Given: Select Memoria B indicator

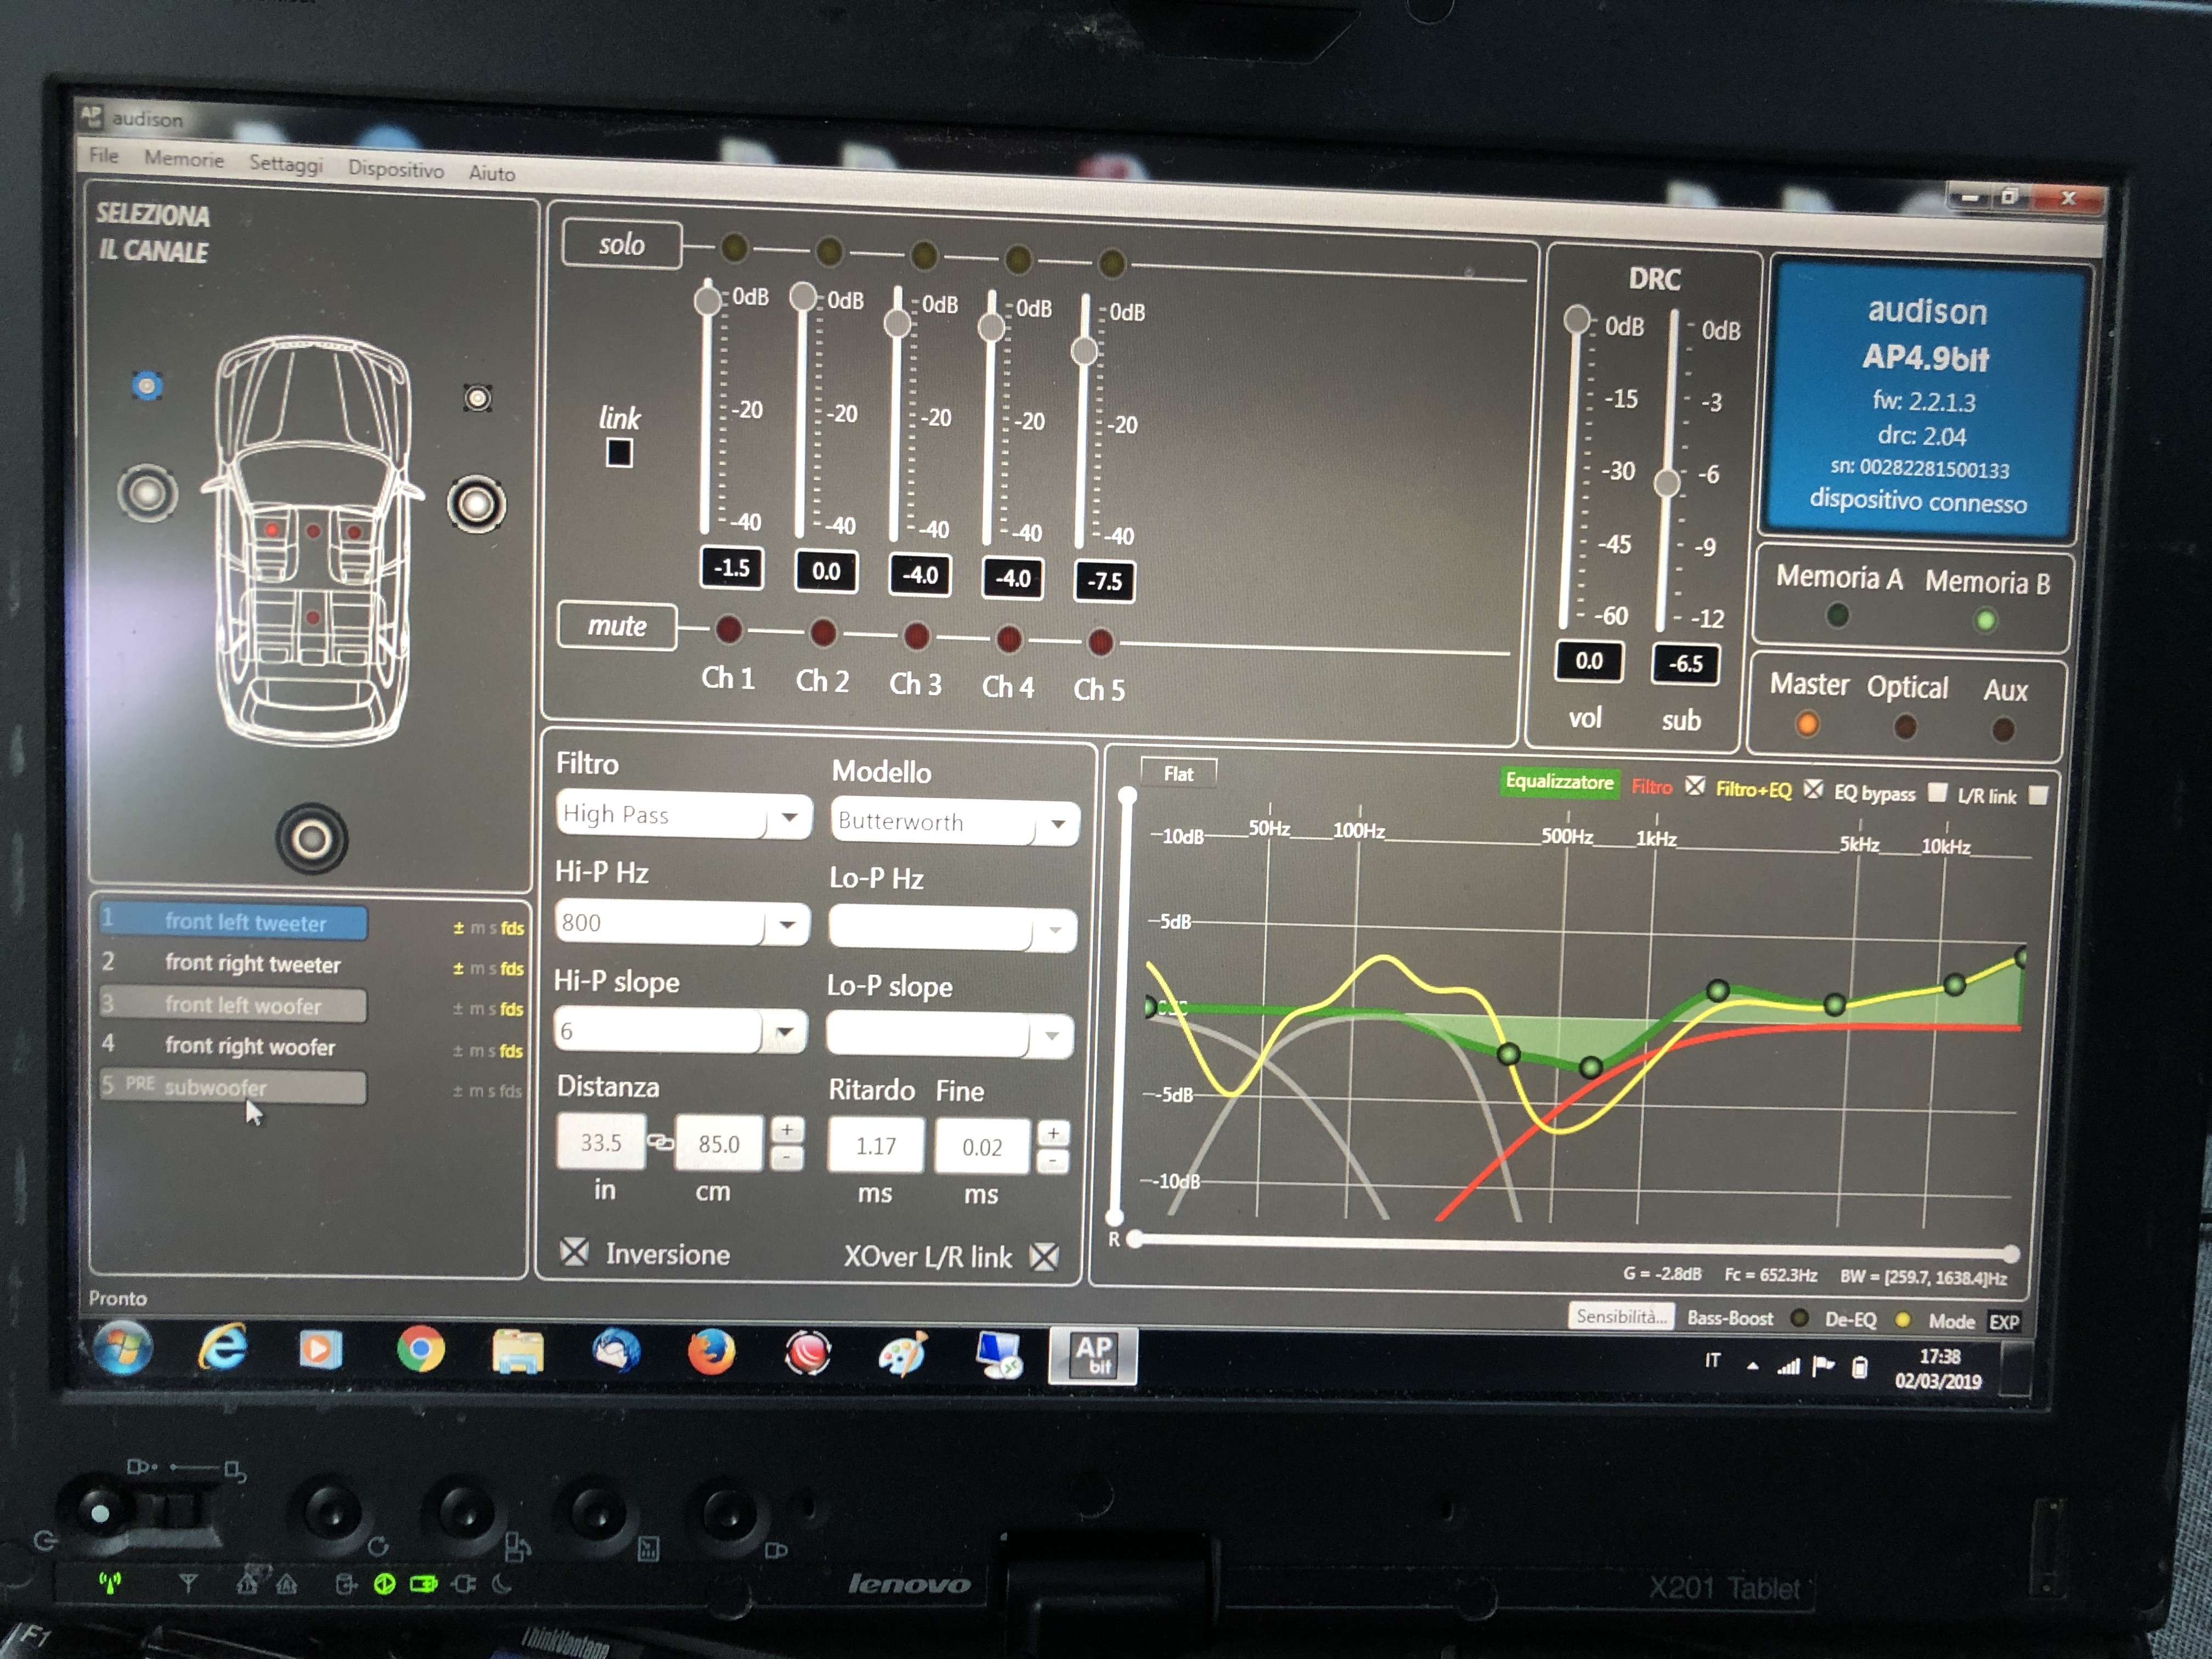Looking at the screenshot, I should click(1985, 621).
